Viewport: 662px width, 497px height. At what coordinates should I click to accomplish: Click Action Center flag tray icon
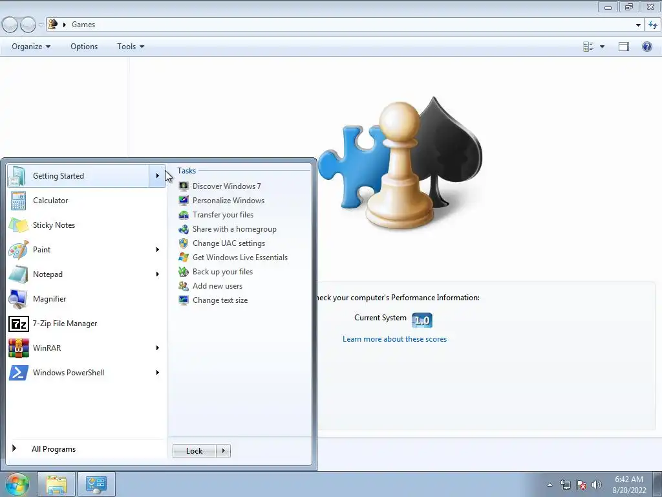click(x=581, y=485)
